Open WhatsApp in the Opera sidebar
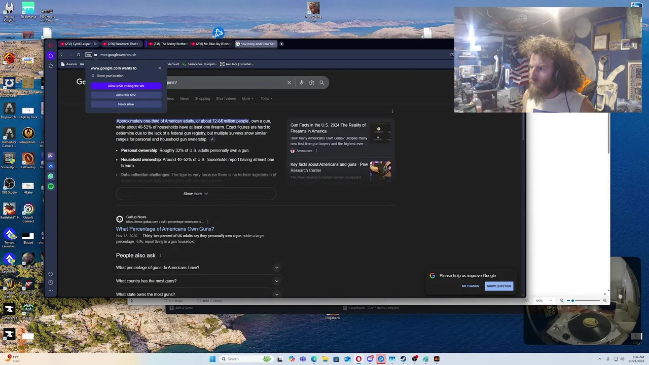This screenshot has width=649, height=365. tap(51, 176)
